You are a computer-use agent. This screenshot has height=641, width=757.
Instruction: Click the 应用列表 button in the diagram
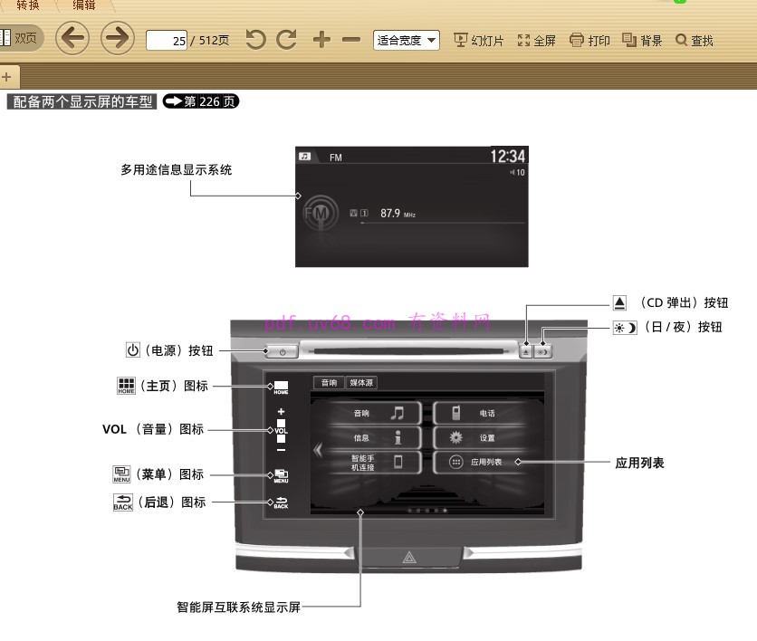click(476, 462)
